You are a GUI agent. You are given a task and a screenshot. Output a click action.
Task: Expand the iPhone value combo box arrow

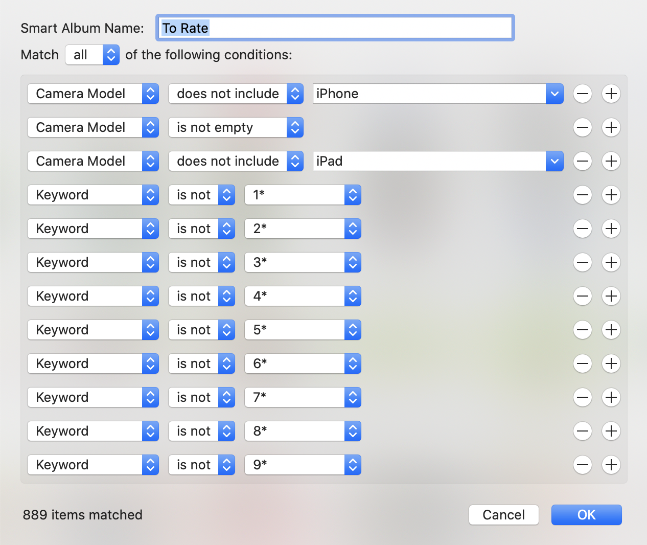(x=554, y=94)
